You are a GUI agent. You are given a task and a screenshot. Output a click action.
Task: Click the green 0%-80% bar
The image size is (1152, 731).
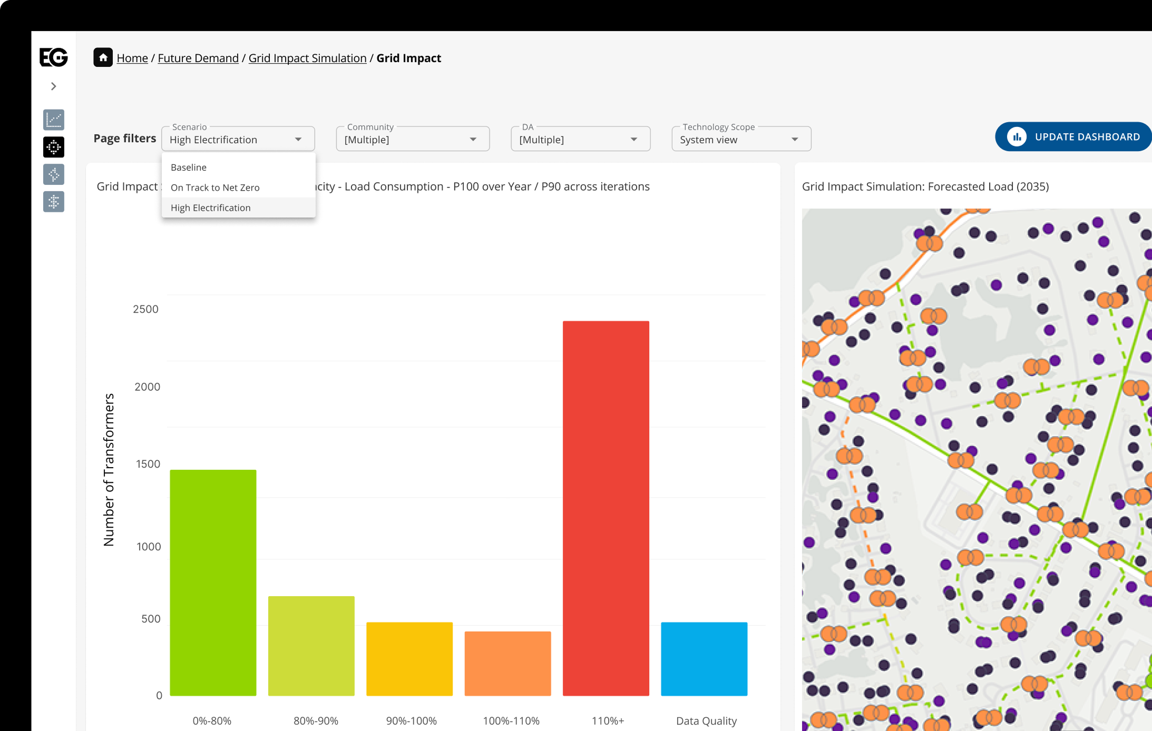pyautogui.click(x=213, y=582)
